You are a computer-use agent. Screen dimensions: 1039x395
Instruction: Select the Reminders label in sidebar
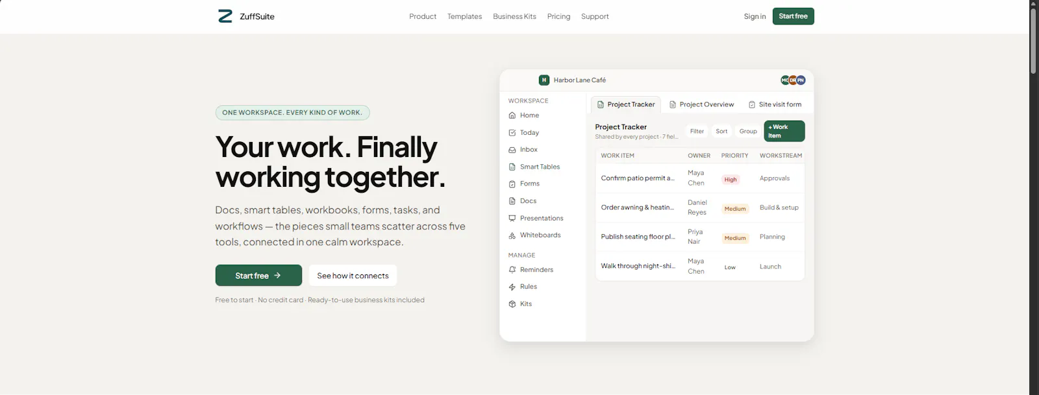pyautogui.click(x=536, y=270)
